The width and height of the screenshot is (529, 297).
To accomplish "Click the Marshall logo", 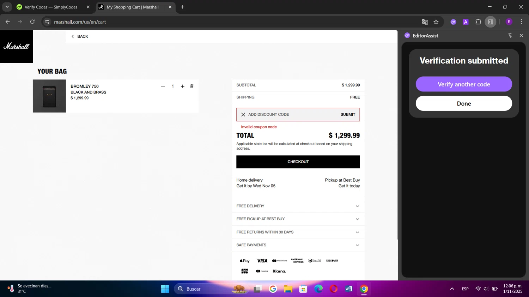I will pos(17,46).
